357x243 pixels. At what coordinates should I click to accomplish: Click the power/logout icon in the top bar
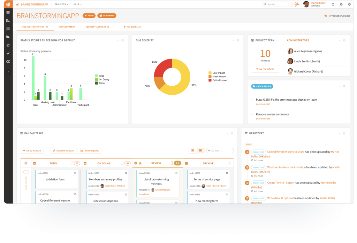click(350, 4)
